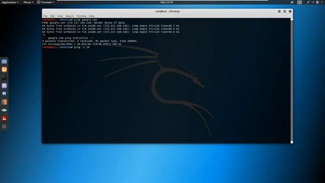Screen dimensions: 325x183
Task: Click the workspace indicator in top bar
Action: coord(300,2)
